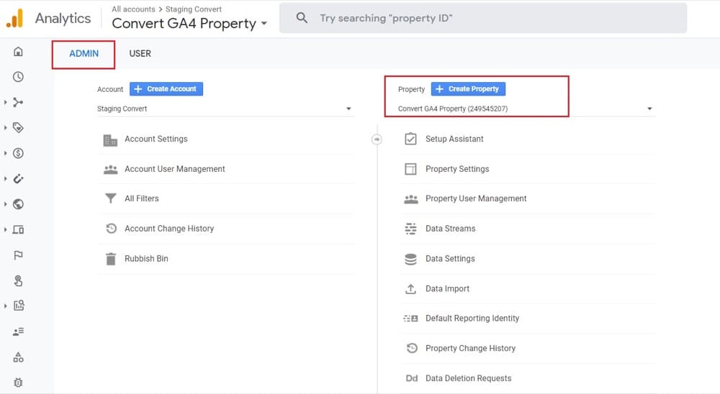Expand the dollar icon sidebar section arrow
Image resolution: width=720 pixels, height=394 pixels.
pos(6,153)
